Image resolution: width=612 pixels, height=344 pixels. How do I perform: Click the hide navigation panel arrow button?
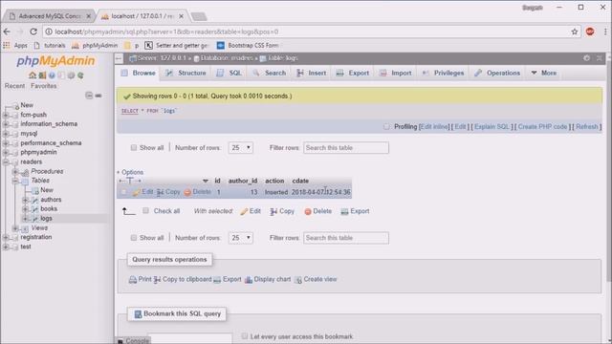coord(119,58)
